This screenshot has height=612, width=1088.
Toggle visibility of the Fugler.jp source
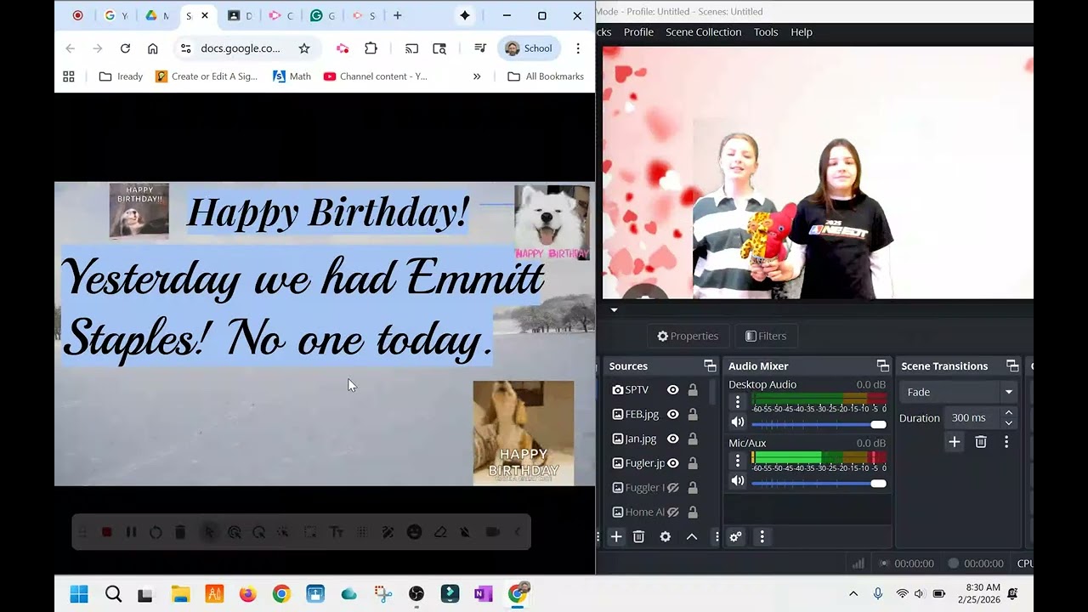coord(673,463)
